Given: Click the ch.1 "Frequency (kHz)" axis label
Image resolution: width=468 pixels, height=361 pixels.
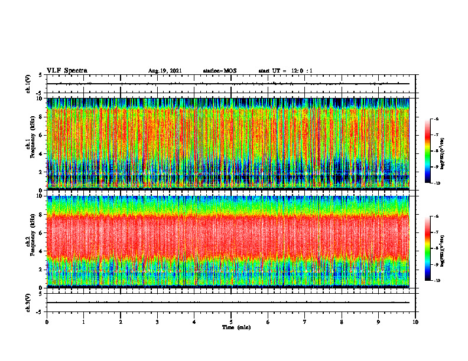Looking at the screenshot, I should (32, 137).
